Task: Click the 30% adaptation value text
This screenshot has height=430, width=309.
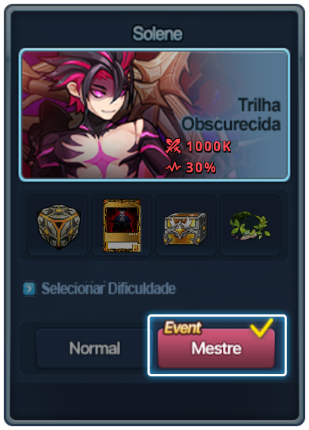Action: pyautogui.click(x=201, y=167)
